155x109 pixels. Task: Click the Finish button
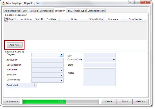point(125,101)
